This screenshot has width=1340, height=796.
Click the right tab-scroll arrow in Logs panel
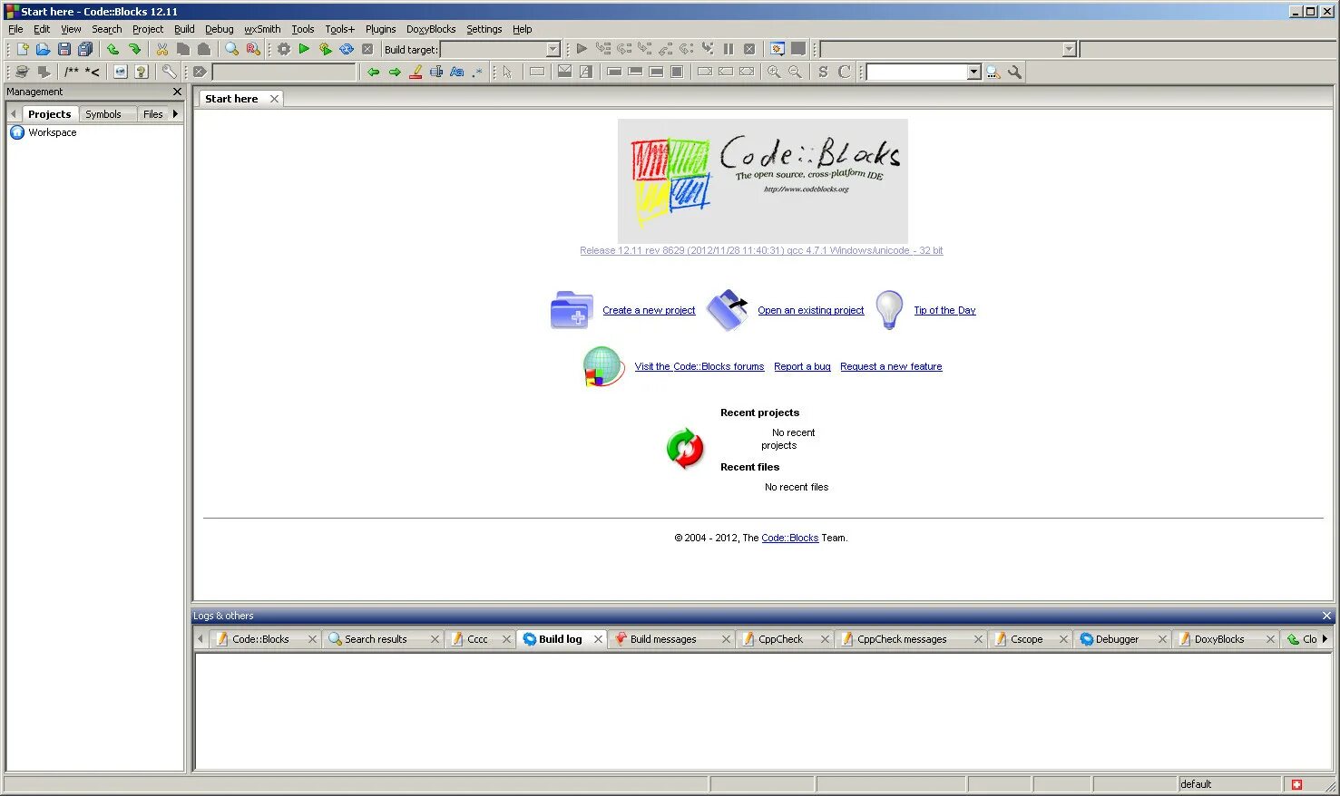[1325, 638]
